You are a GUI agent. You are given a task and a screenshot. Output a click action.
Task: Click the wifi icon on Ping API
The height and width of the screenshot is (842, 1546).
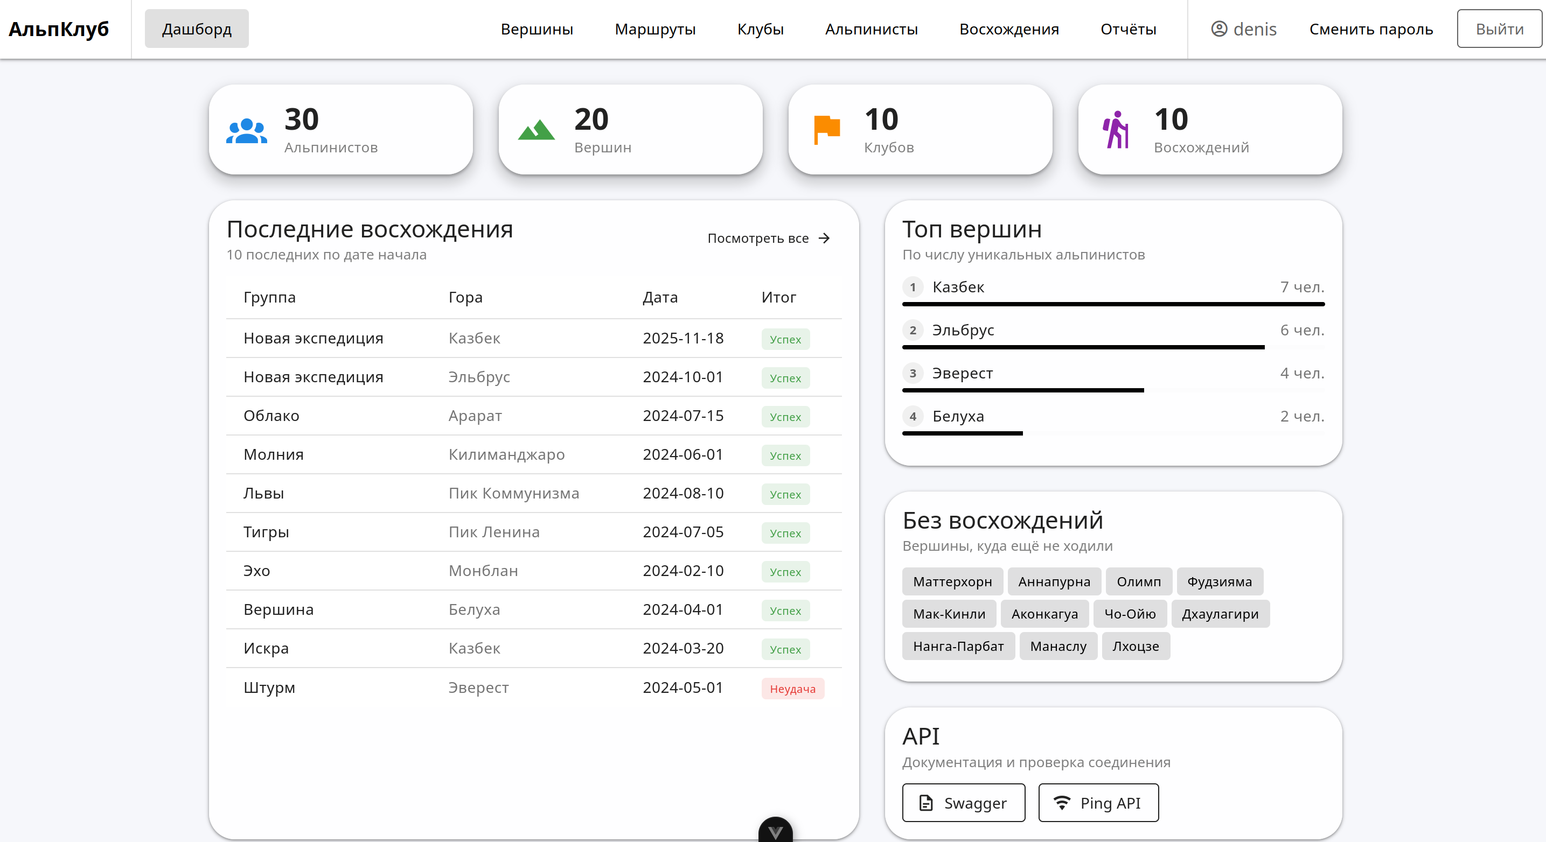point(1062,803)
